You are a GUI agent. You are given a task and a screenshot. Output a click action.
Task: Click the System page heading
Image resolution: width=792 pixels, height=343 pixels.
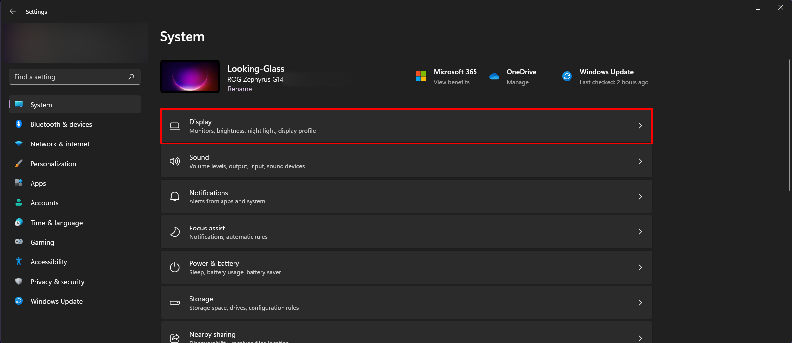tap(182, 37)
